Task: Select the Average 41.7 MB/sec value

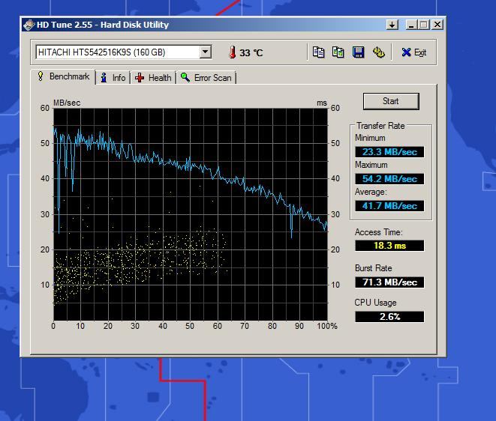Action: [x=389, y=206]
